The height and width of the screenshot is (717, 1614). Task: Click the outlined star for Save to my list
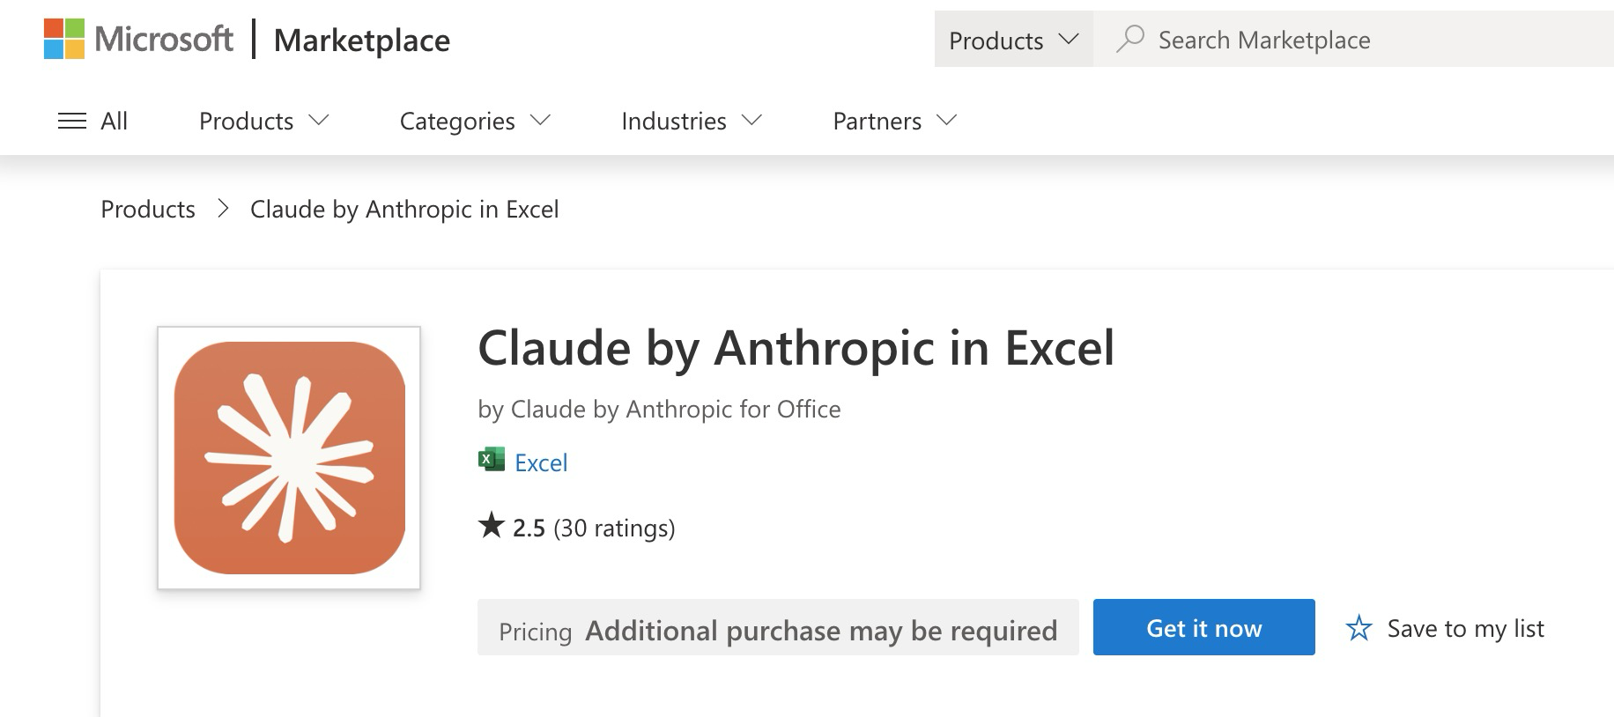[1359, 627]
